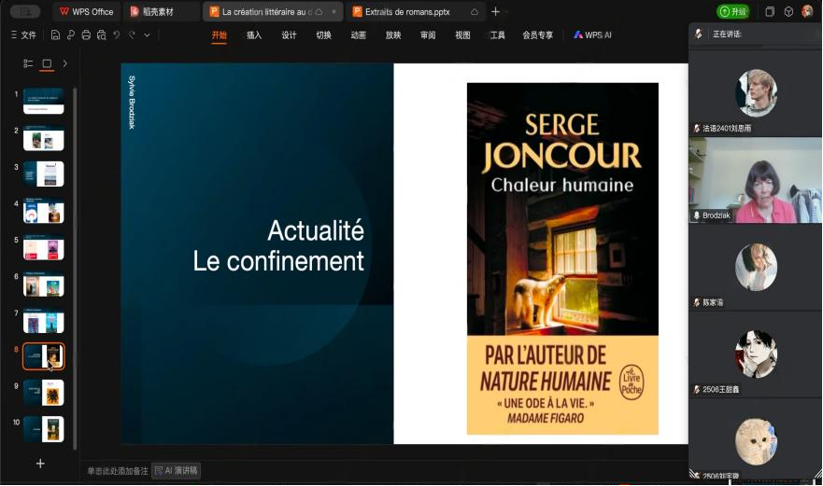
Task: Expand the quick access toolbar dropdown arrow
Action: point(147,35)
